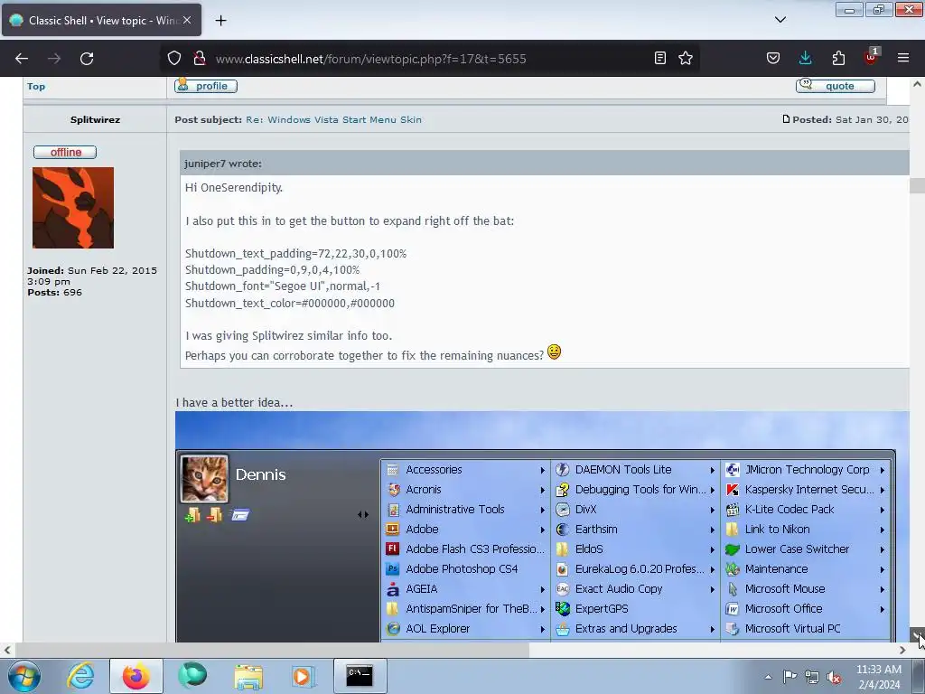The width and height of the screenshot is (925, 694).
Task: Switch to the command prompt taskbar window
Action: point(360,676)
